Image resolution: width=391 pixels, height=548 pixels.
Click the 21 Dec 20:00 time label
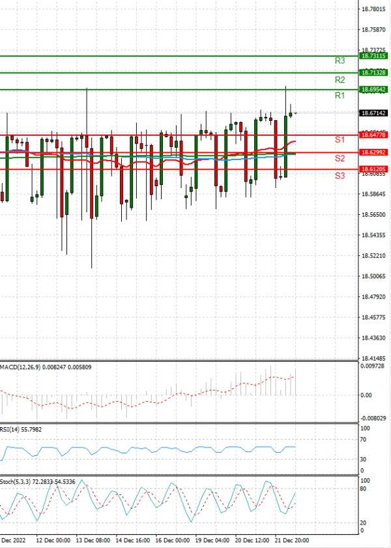(x=291, y=540)
